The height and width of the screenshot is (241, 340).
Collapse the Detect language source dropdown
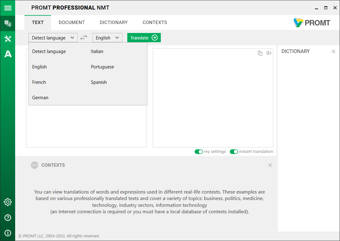tap(53, 38)
